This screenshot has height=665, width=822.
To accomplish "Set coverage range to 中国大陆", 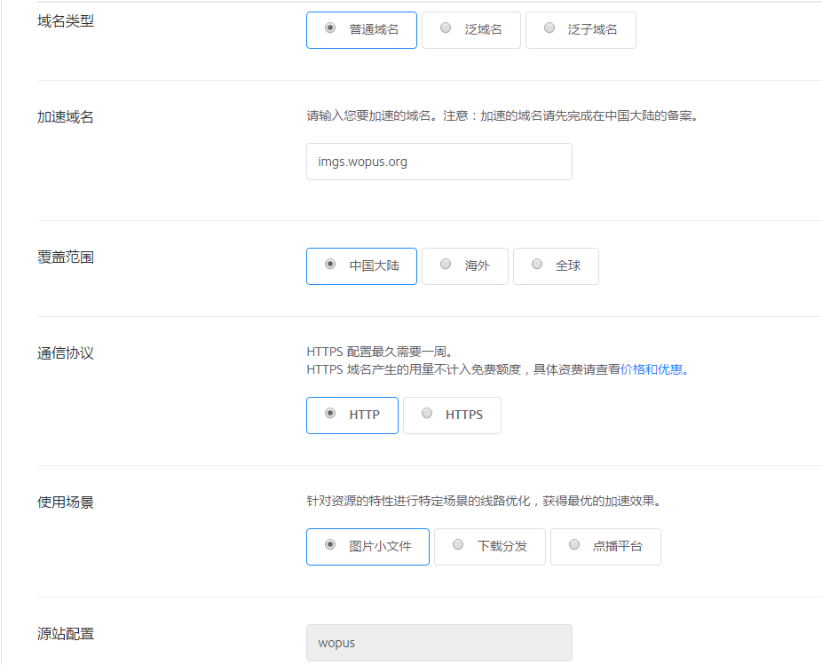I will click(361, 265).
